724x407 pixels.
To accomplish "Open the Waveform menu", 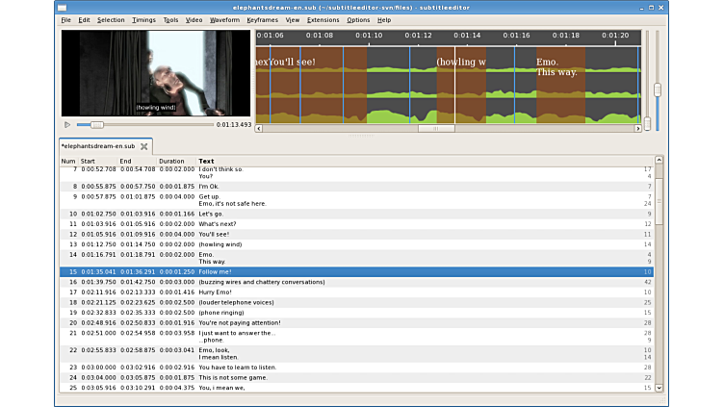I will coord(224,19).
